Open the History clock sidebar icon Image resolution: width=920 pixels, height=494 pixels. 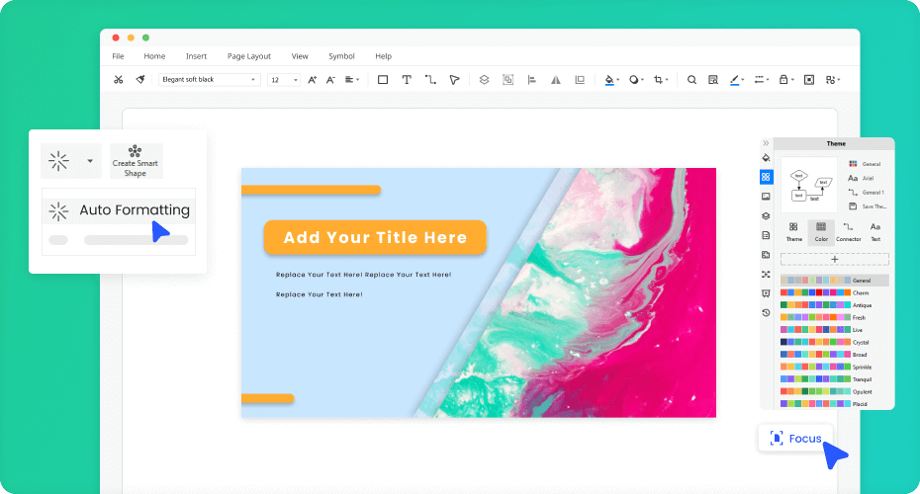(x=766, y=313)
